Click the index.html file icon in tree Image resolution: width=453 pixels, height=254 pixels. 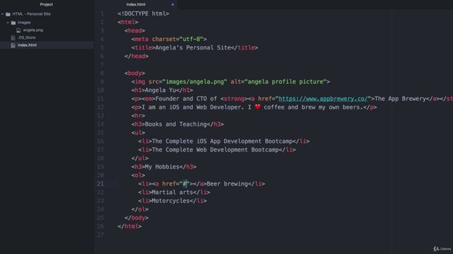click(13, 45)
